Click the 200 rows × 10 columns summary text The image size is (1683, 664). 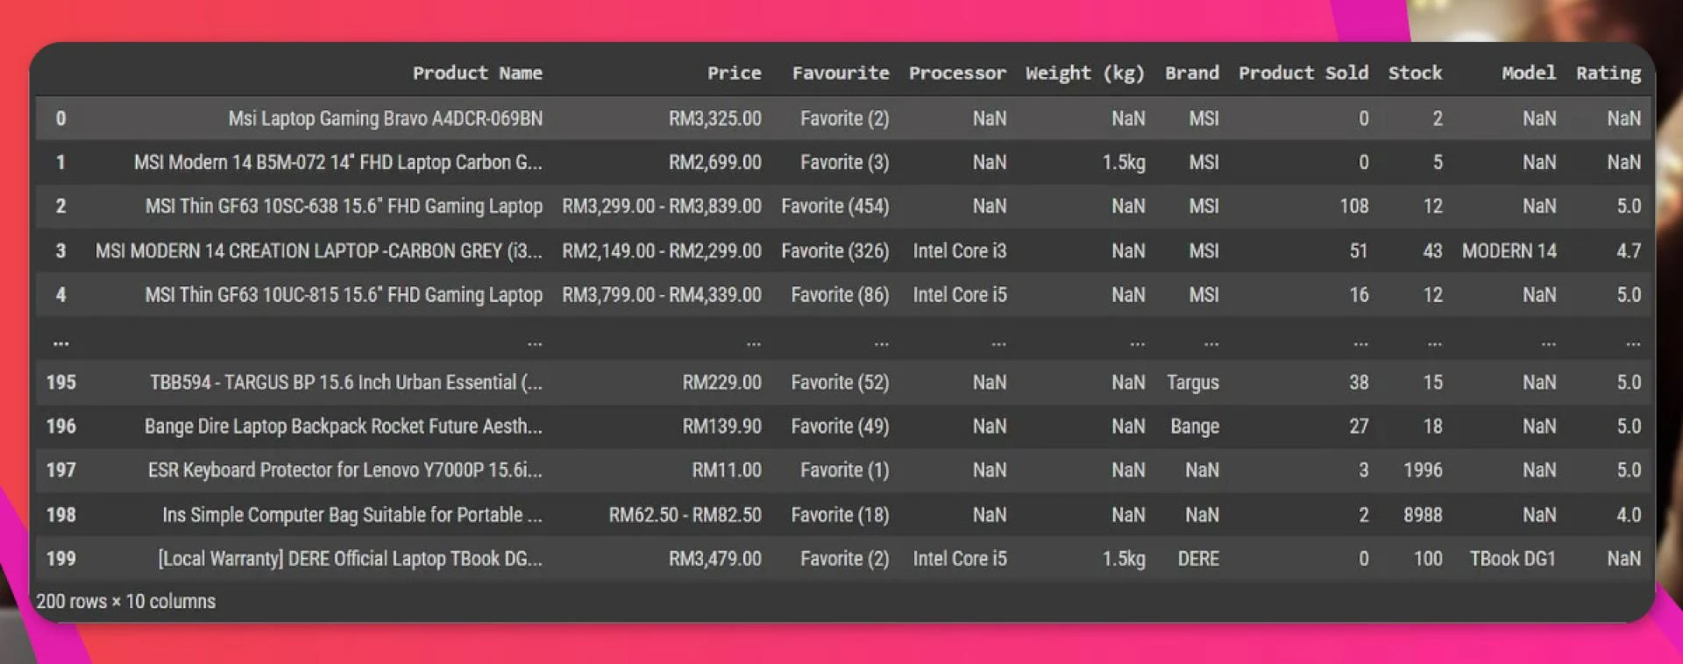pos(125,601)
